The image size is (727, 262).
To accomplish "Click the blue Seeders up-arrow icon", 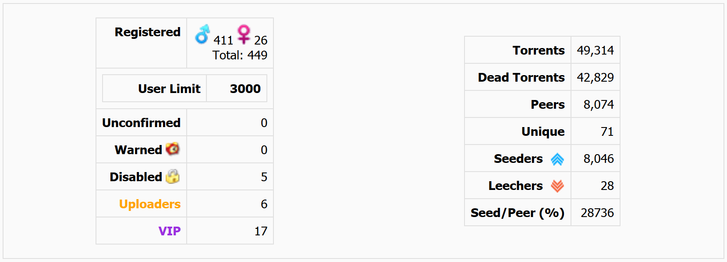I will pyautogui.click(x=557, y=159).
